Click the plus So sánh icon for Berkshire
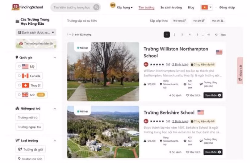This screenshot has height=163, width=250. [x=170, y=152]
